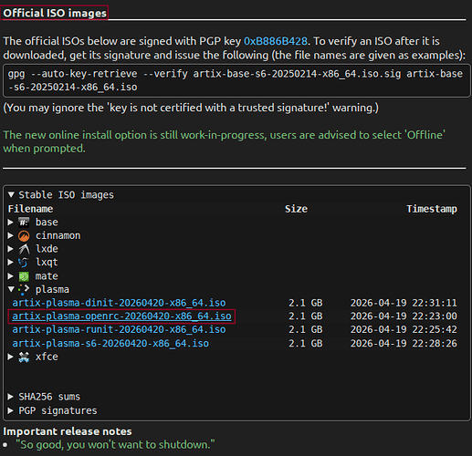472x456 pixels.
Task: Expand the PGP signatures section
Action: point(11,410)
